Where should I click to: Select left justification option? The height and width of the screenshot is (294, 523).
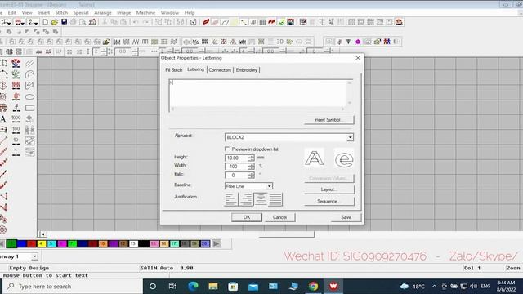(231, 199)
